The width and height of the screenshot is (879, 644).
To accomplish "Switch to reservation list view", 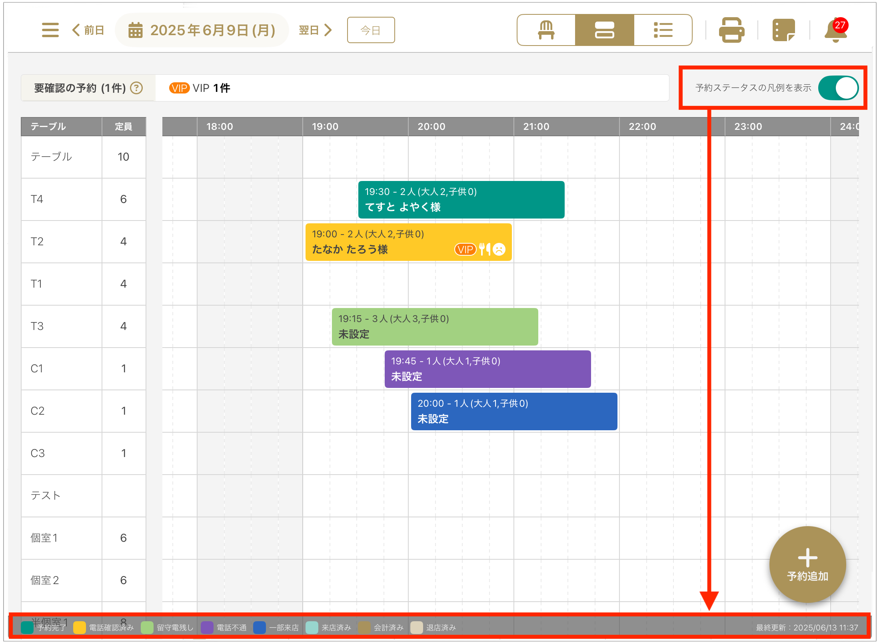I will pyautogui.click(x=663, y=30).
